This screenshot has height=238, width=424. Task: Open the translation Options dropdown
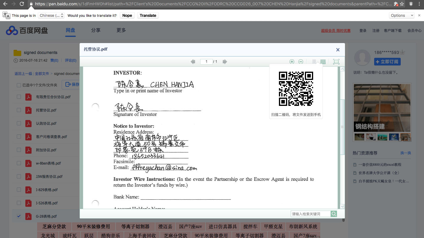point(402,15)
